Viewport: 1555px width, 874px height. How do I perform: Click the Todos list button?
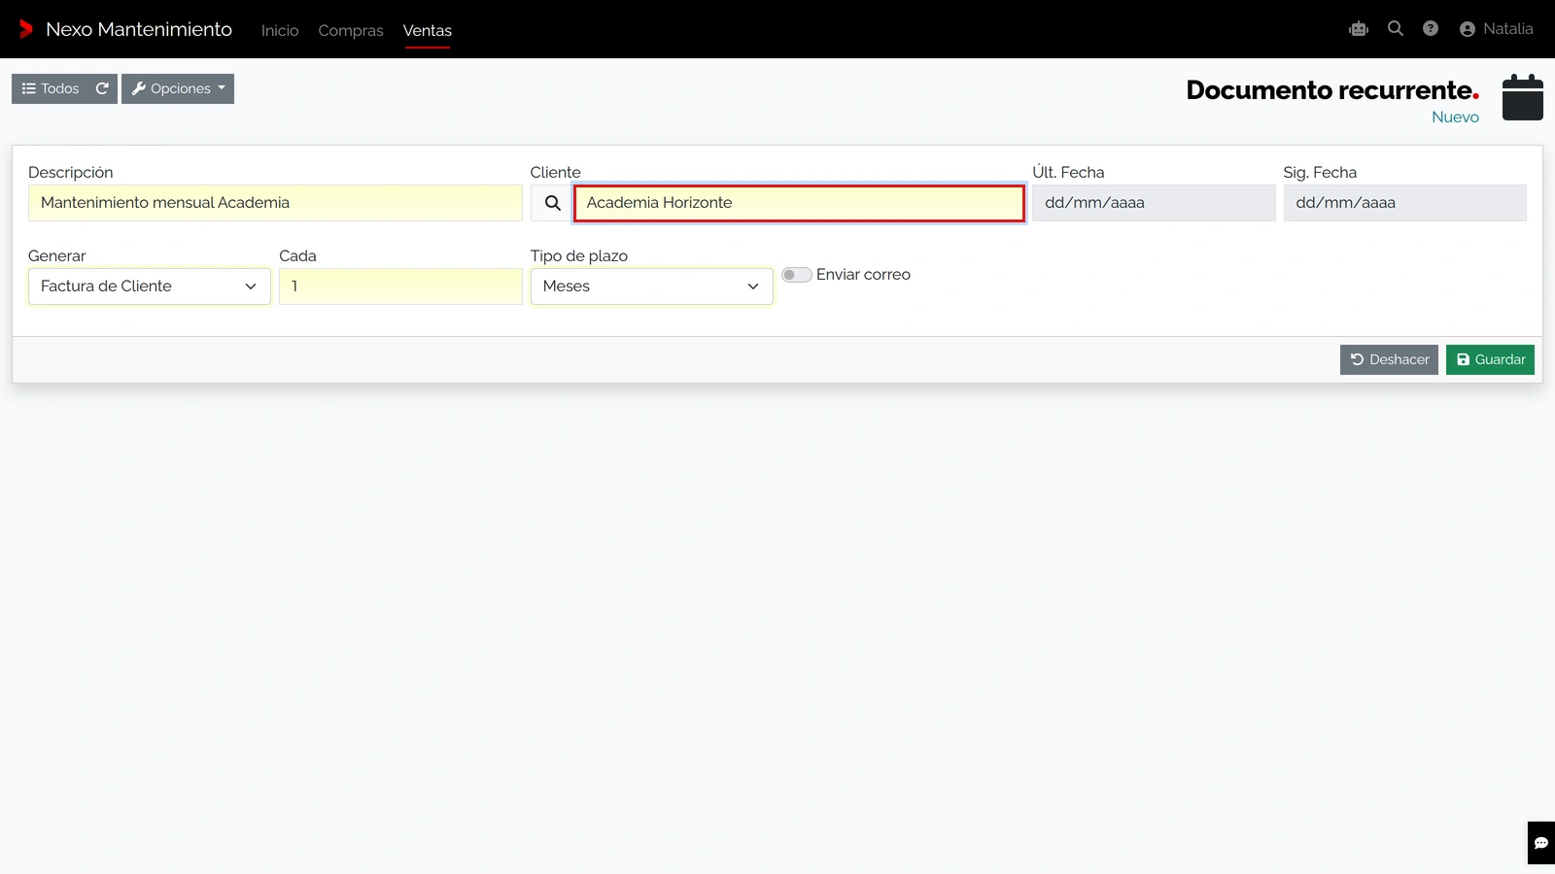[x=51, y=88]
